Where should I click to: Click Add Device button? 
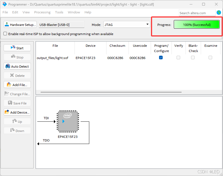17,112
